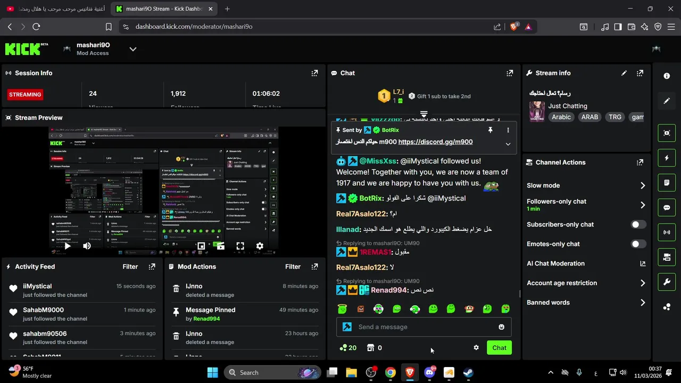This screenshot has width=681, height=383.
Task: Click the three-dots cluster icon in sidebar
Action: [x=667, y=307]
